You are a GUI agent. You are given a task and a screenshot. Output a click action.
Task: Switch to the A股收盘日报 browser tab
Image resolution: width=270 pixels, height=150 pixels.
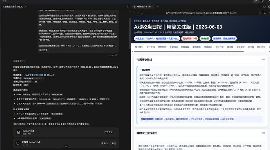point(144,7)
